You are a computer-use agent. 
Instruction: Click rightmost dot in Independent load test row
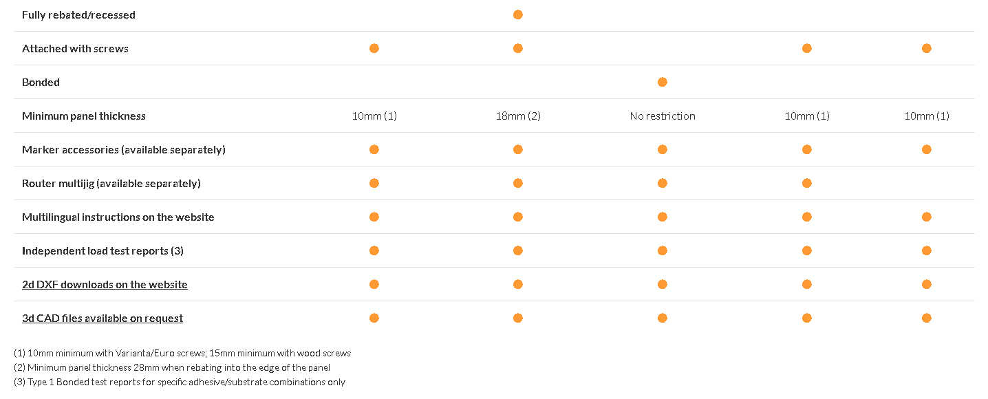927,250
